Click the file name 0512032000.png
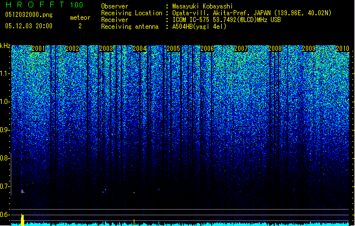Image resolution: width=355 pixels, height=226 pixels. tap(29, 15)
